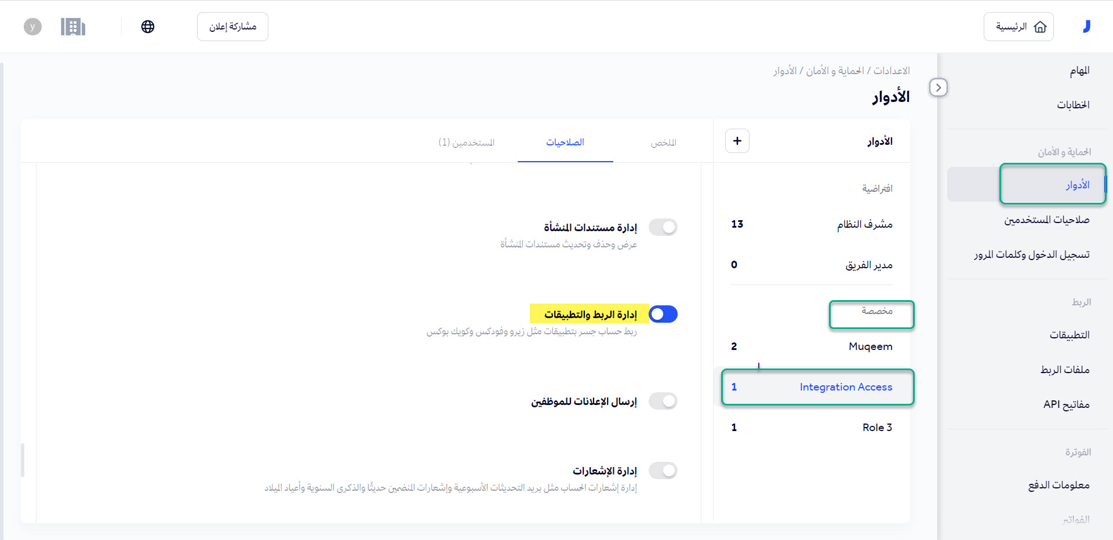Open مفاتيح API sidebar item
The height and width of the screenshot is (540, 1113).
(x=1066, y=404)
